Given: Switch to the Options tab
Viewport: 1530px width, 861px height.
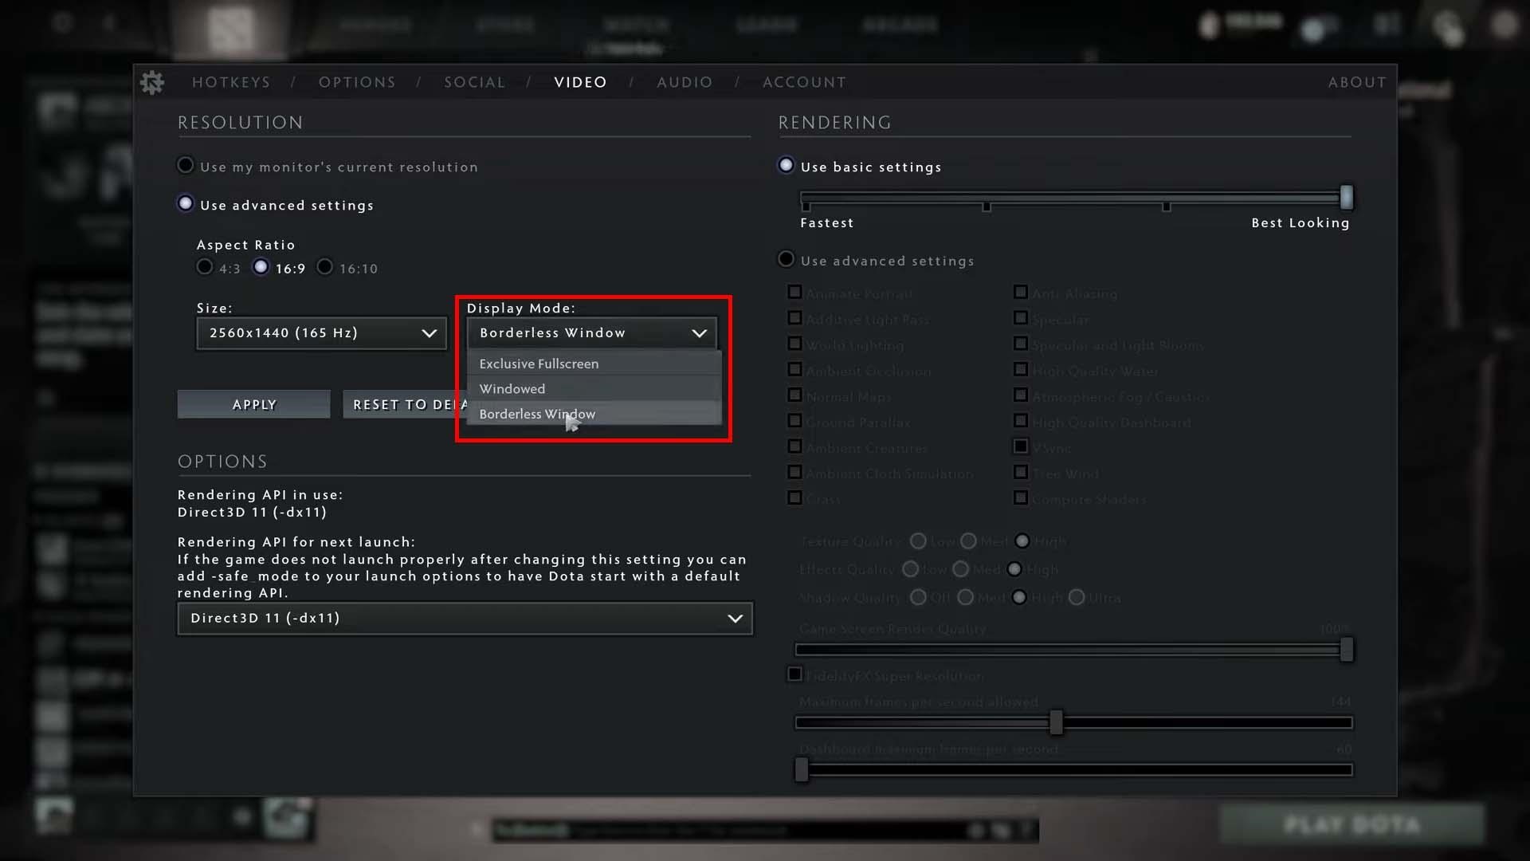Looking at the screenshot, I should [357, 82].
